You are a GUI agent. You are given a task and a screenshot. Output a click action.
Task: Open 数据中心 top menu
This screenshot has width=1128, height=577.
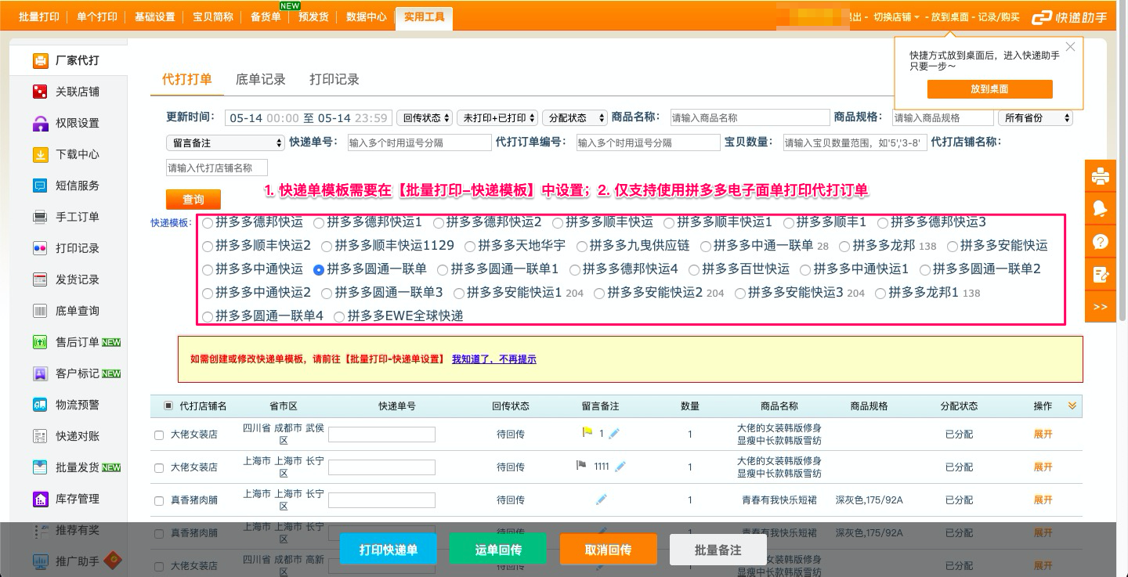(x=366, y=16)
